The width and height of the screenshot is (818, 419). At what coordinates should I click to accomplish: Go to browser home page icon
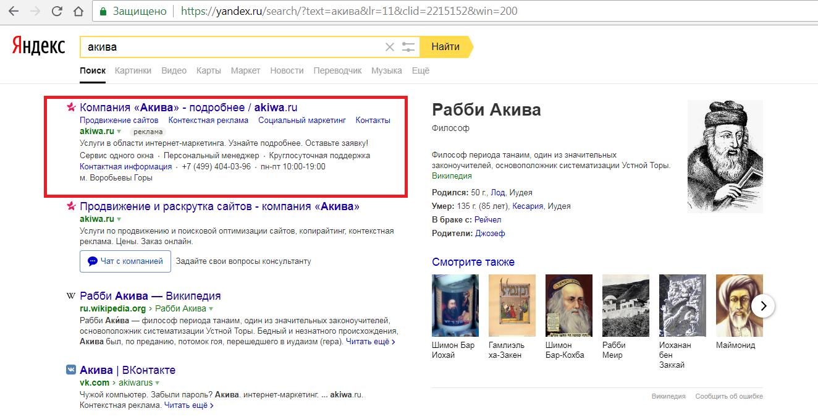pos(78,11)
